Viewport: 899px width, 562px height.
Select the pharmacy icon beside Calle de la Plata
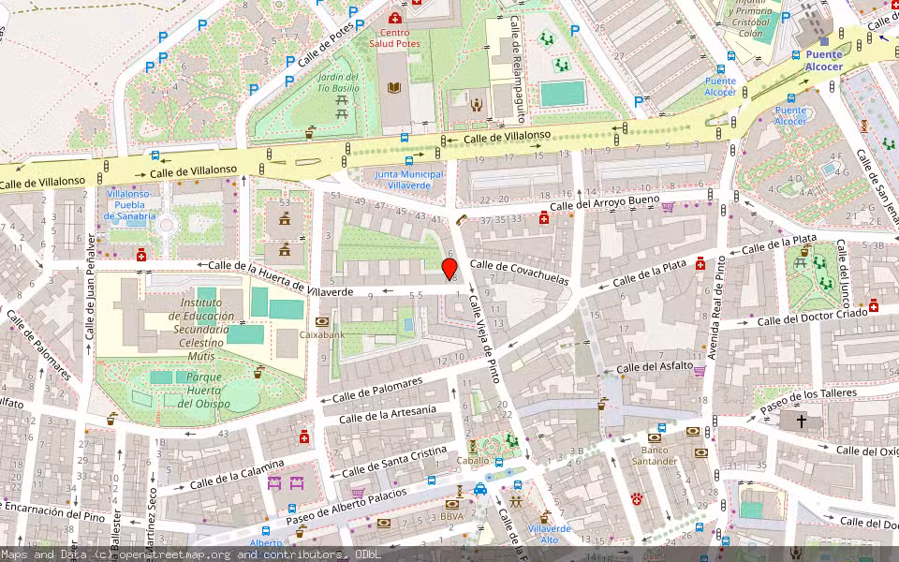pos(700,263)
